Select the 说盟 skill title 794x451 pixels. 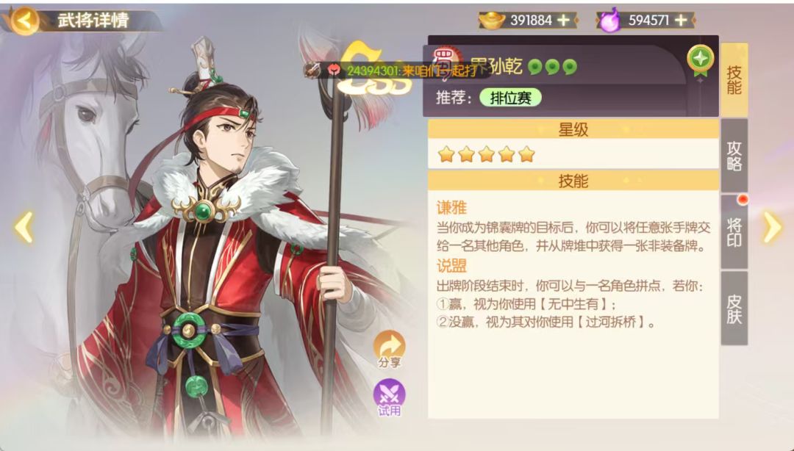coord(451,266)
